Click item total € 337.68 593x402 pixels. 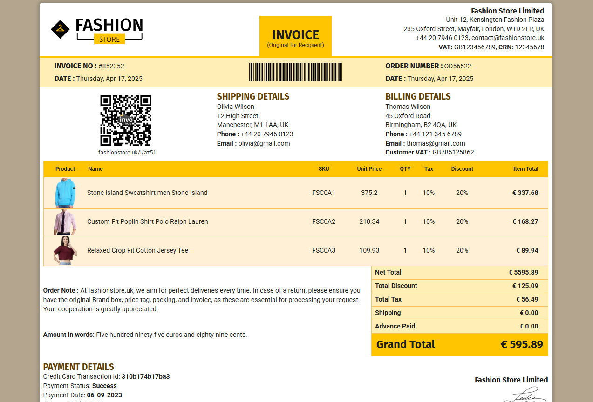[x=525, y=193]
